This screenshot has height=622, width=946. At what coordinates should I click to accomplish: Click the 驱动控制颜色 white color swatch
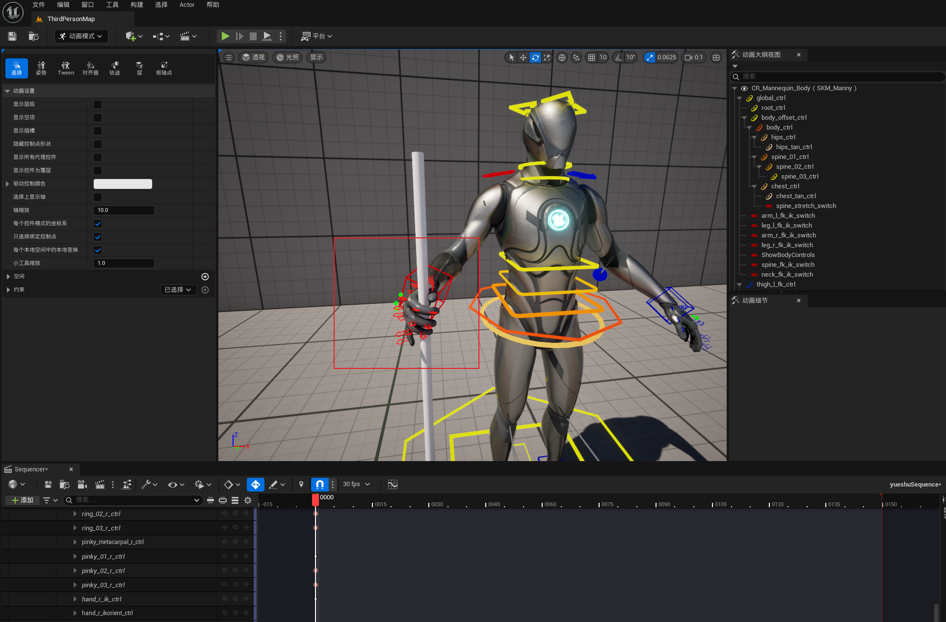(x=123, y=183)
